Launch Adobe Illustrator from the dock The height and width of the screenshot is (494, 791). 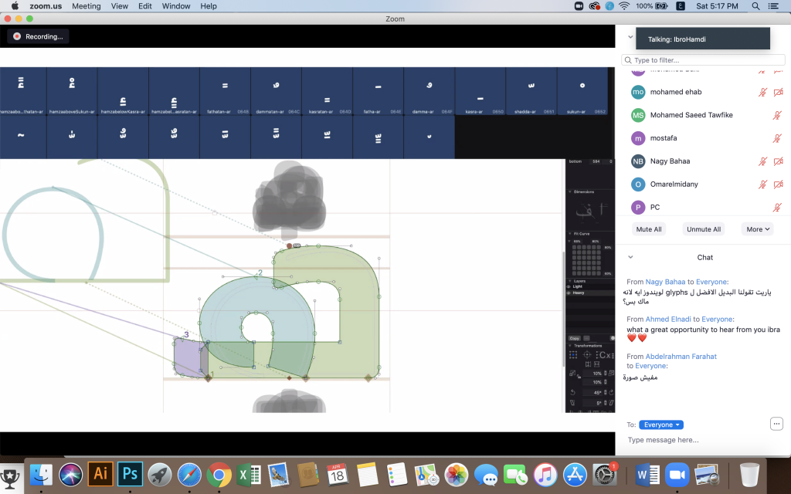pyautogui.click(x=100, y=474)
